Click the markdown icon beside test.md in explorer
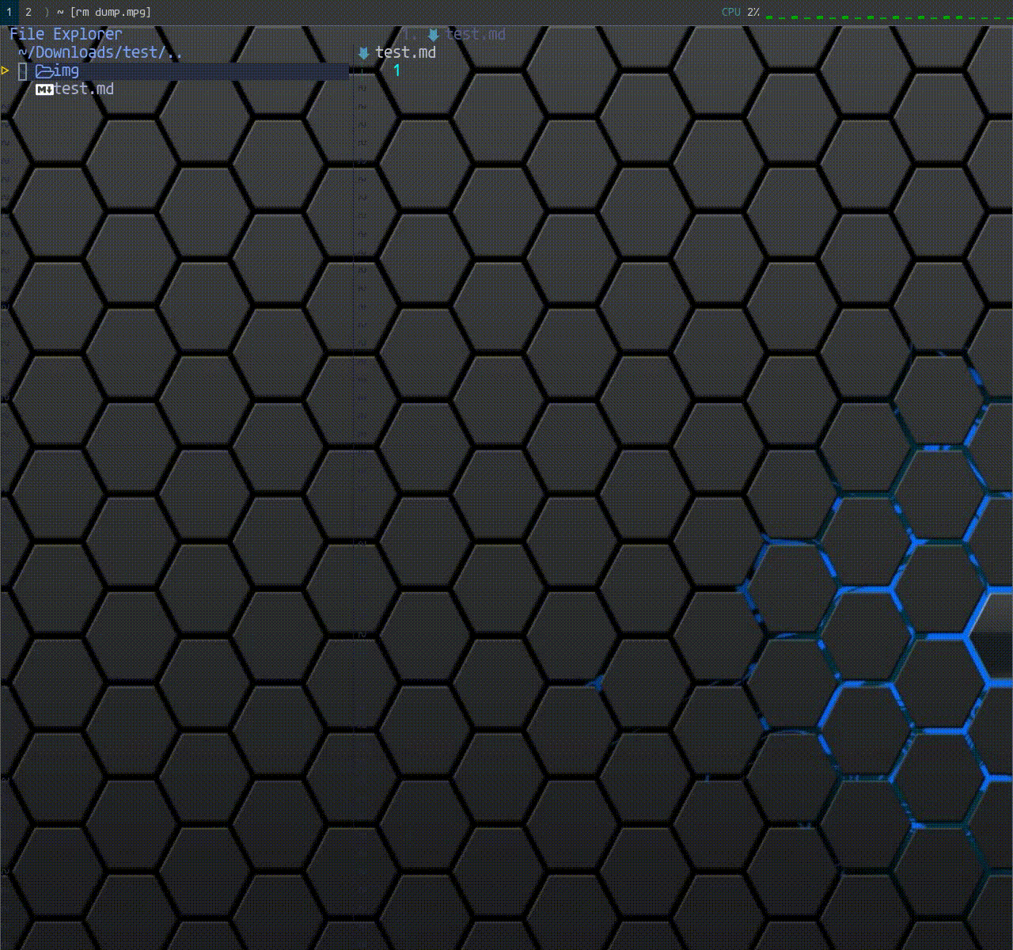 (44, 89)
